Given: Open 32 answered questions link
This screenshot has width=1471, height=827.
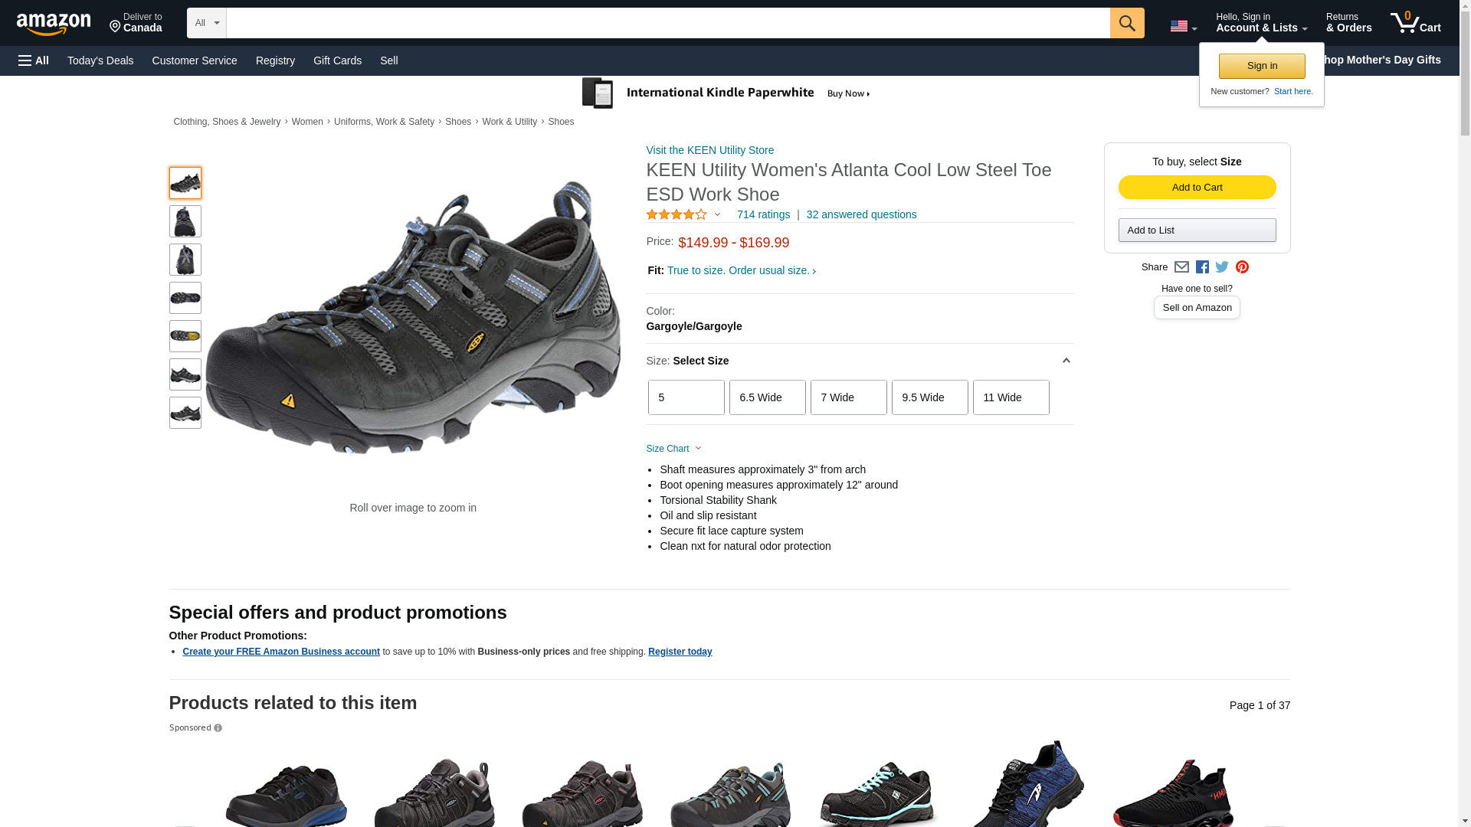Looking at the screenshot, I should (861, 215).
